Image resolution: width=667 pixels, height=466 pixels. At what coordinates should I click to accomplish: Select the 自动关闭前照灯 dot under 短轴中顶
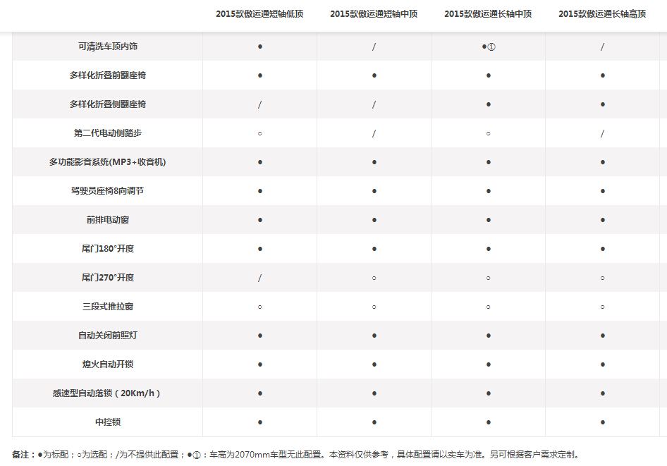tap(374, 336)
